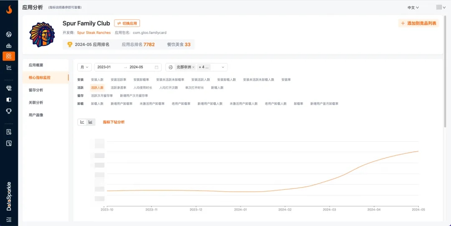Open the diamond sidebar icon
This screenshot has width=451, height=226.
pyautogui.click(x=9, y=89)
